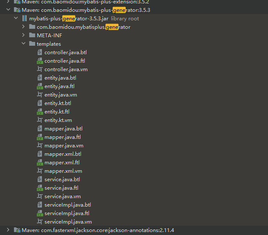Screen dimensions: 268x235
Task: Select file service.java.vm
Action: (63, 196)
